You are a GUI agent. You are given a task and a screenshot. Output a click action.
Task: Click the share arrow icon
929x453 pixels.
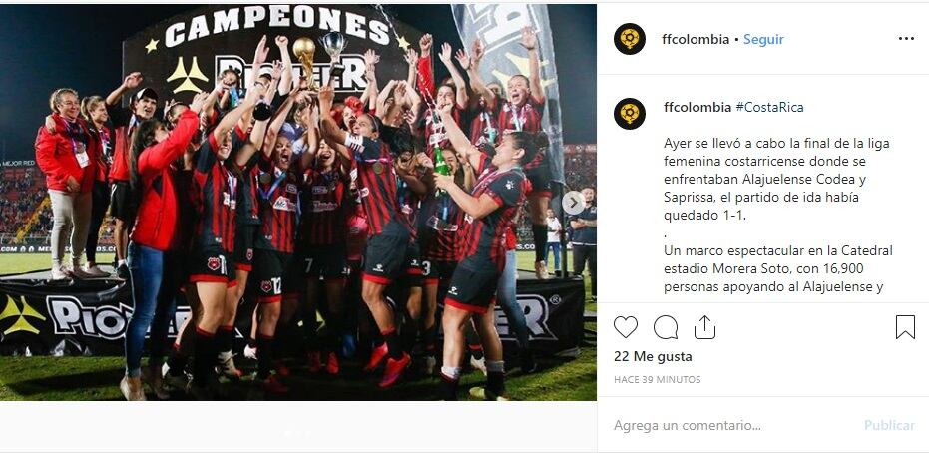pyautogui.click(x=704, y=327)
